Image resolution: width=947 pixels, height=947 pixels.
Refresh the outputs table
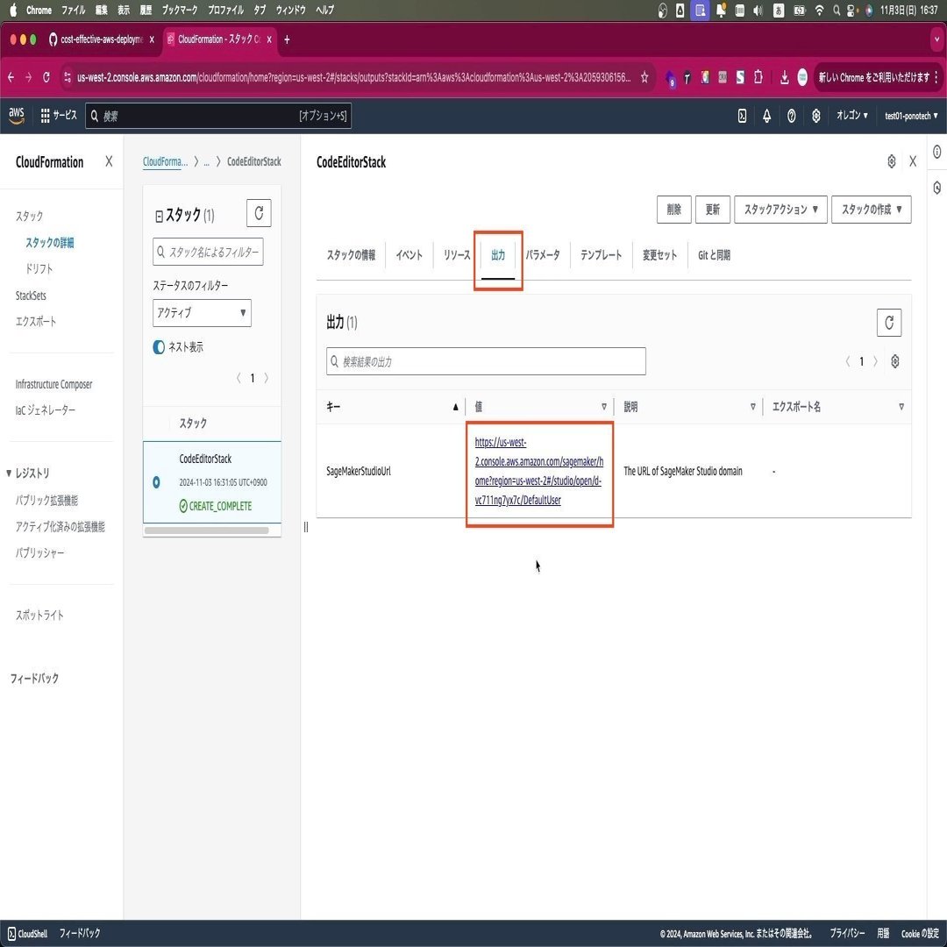(x=888, y=323)
